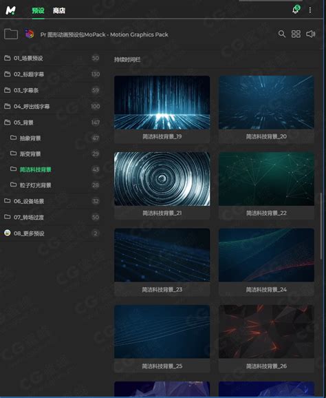Select the 简洁科技背景_20 thumbnail
This screenshot has height=398, width=326.
(x=266, y=103)
